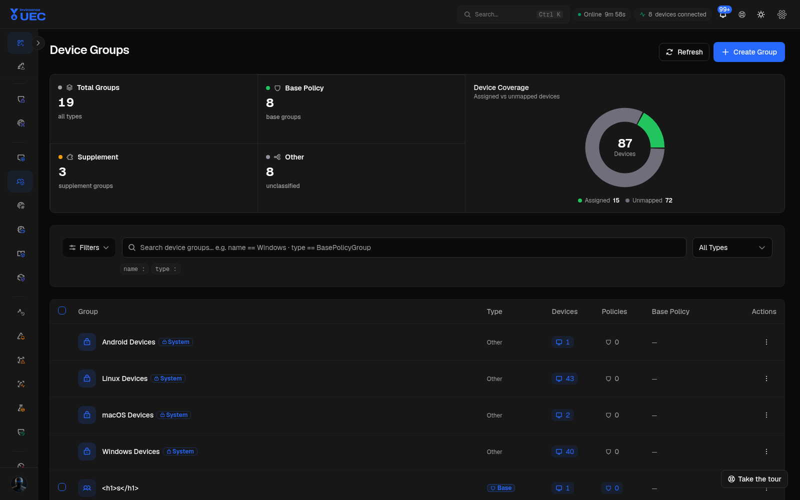Image resolution: width=800 pixels, height=500 pixels.
Task: Click the Online 9m 58s status pill
Action: point(601,14)
